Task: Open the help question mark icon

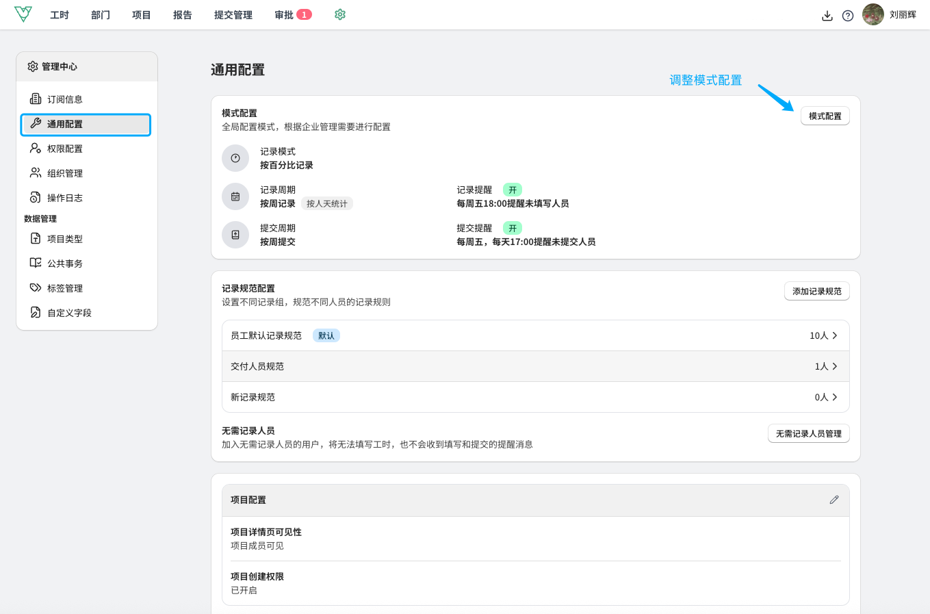Action: pyautogui.click(x=848, y=16)
